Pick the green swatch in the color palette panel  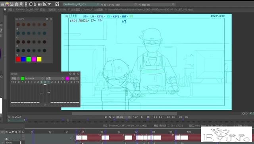pyautogui.click(x=29, y=59)
